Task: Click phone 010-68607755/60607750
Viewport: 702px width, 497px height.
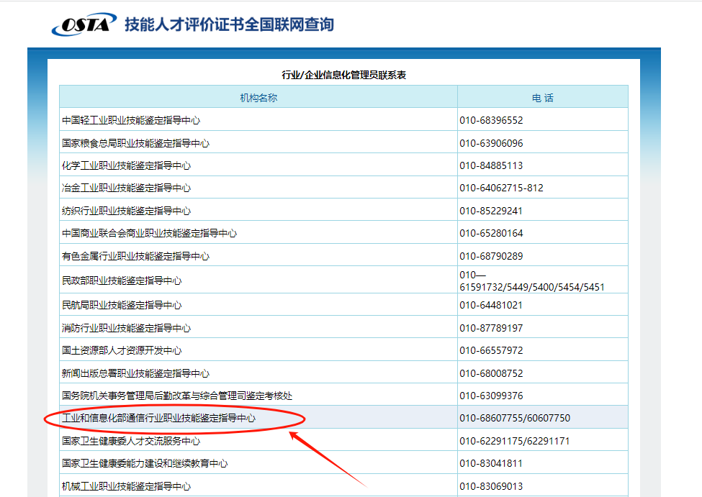Action: 515,418
